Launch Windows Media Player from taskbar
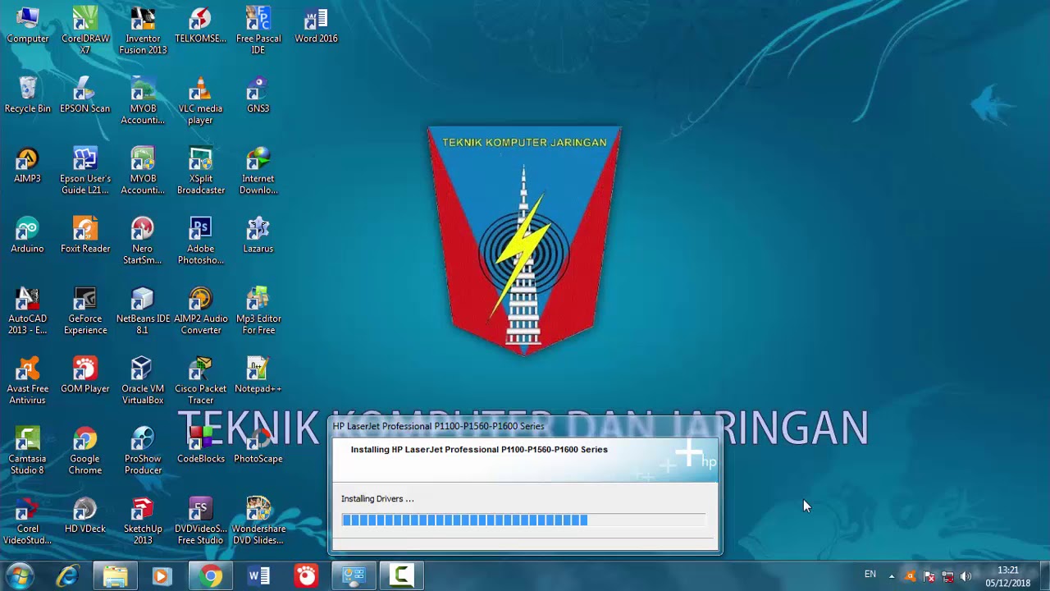 [162, 576]
